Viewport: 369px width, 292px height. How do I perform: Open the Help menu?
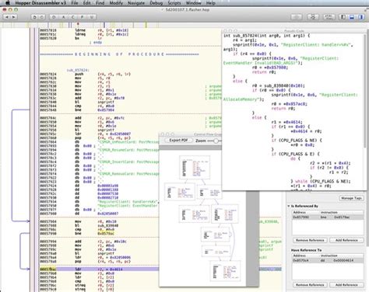coord(211,3)
